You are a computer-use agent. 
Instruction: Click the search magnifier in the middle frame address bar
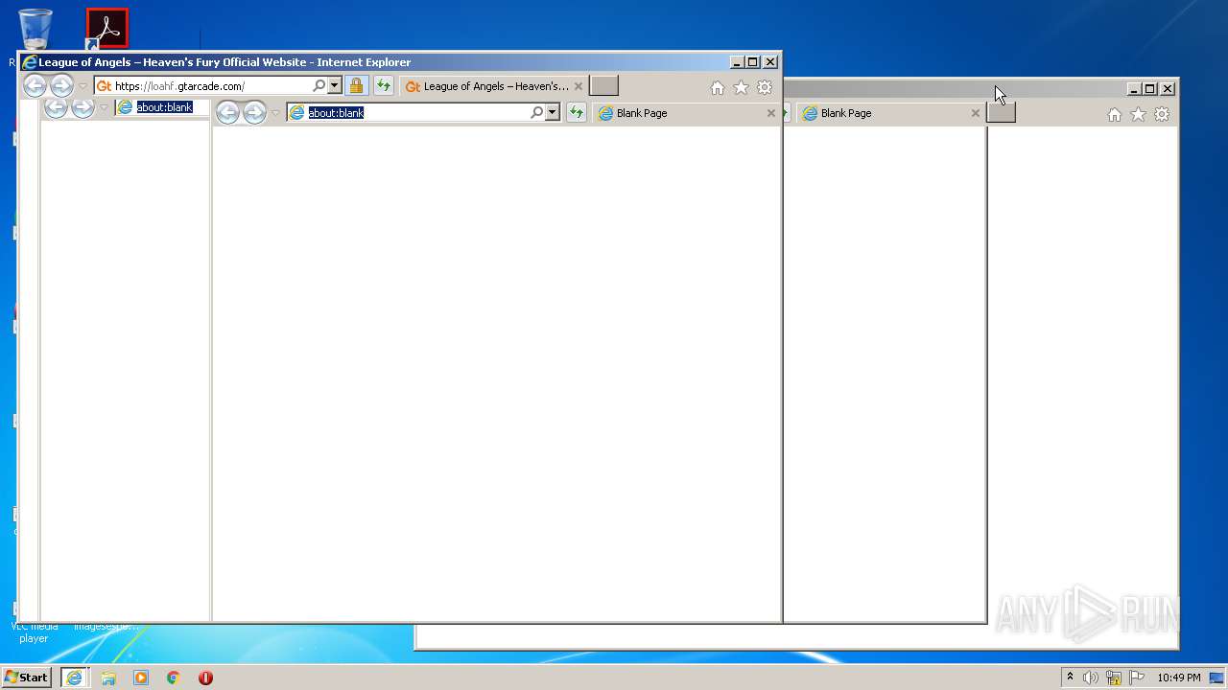click(x=537, y=113)
